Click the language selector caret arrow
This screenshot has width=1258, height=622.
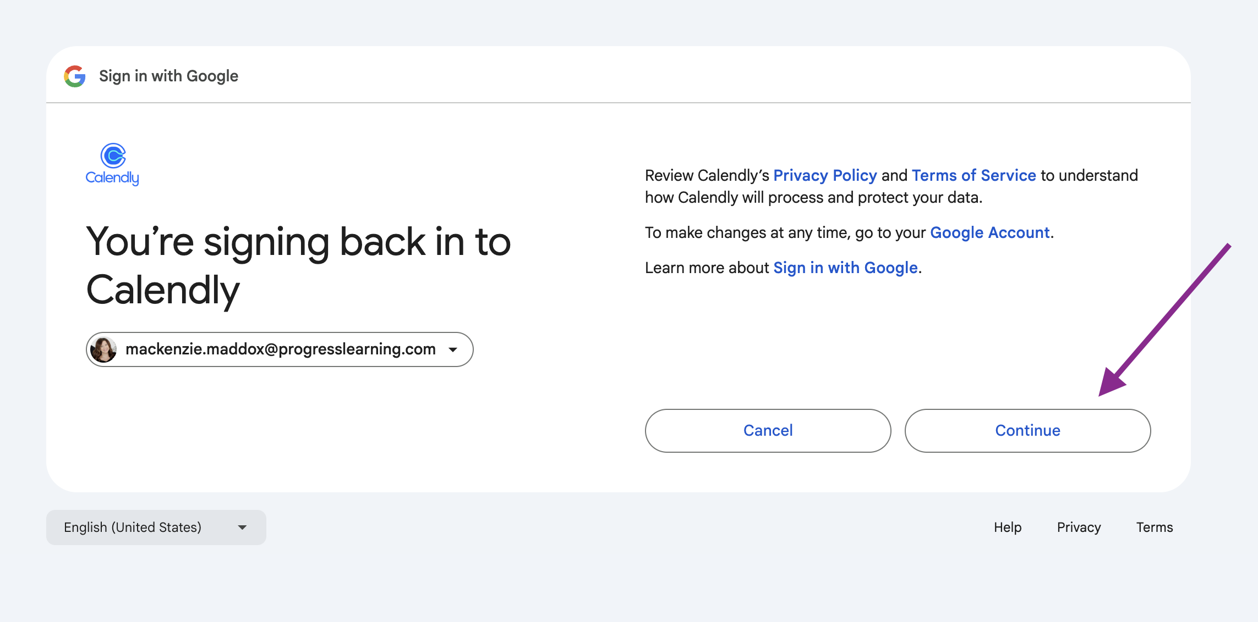[x=242, y=527]
